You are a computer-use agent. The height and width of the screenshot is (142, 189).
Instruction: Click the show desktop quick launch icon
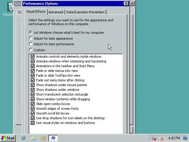click(x=33, y=138)
